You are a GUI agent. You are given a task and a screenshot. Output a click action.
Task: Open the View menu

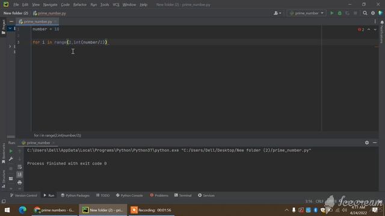[x=35, y=5]
